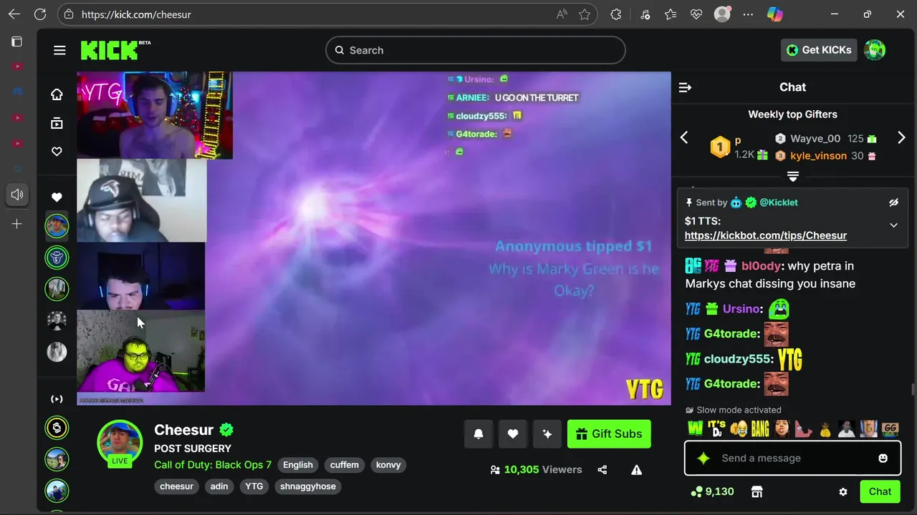Viewport: 917px width, 515px height.
Task: Open Ursino's username in chat
Action: [741, 309]
